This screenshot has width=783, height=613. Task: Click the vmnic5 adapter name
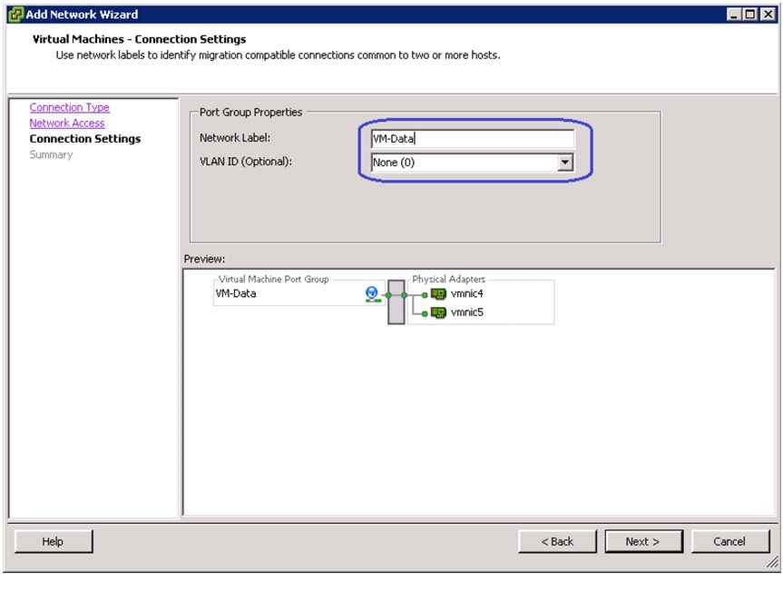point(467,312)
